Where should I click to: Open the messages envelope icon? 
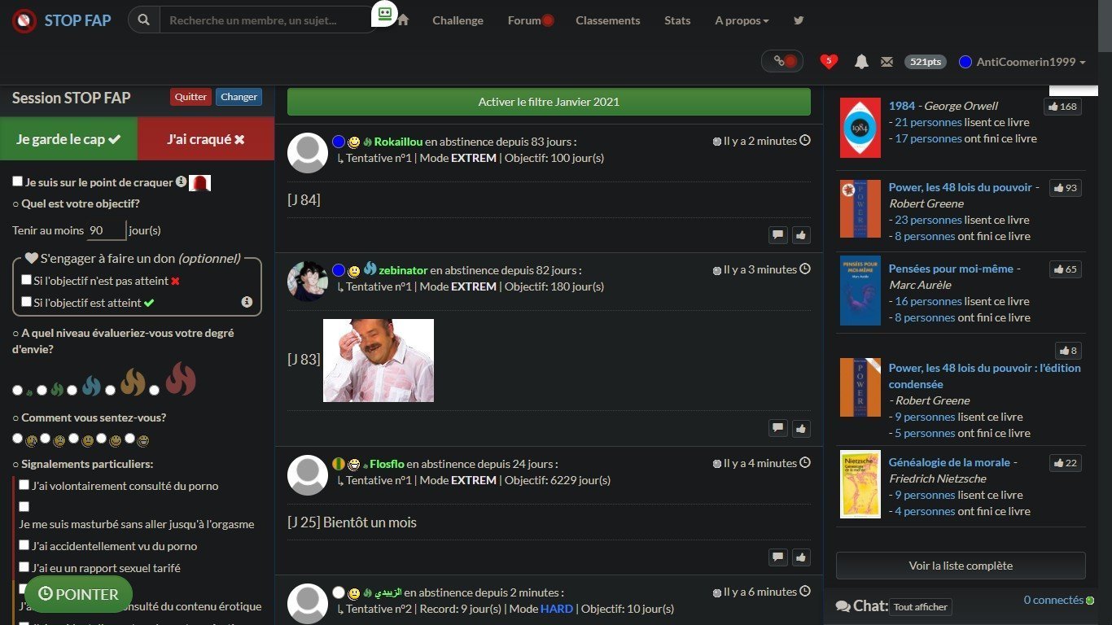click(x=887, y=62)
